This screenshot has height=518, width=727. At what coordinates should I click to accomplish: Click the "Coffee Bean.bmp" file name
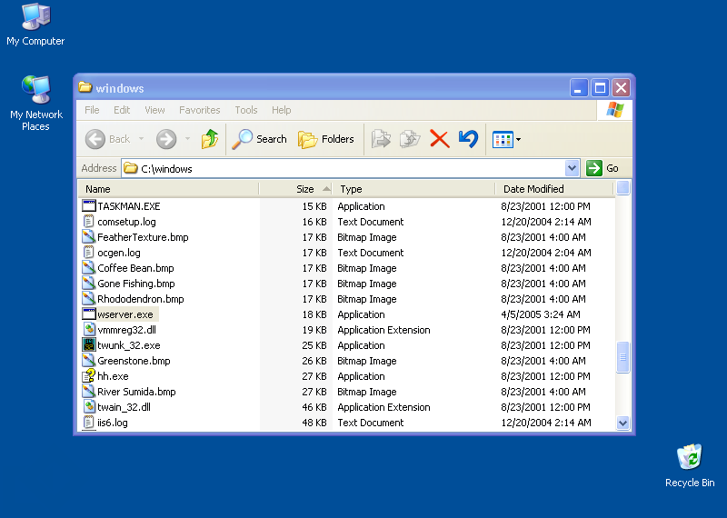point(135,268)
